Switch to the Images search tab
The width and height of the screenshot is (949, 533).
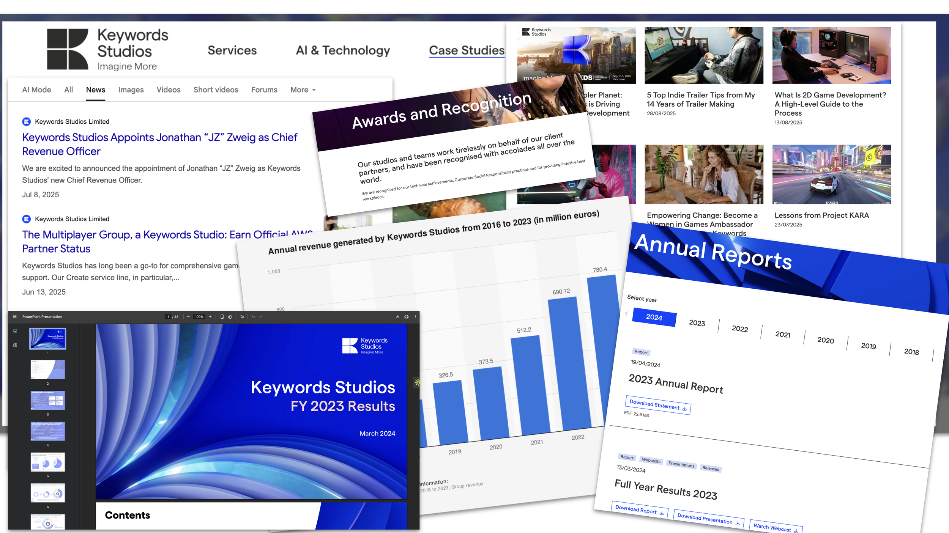131,90
